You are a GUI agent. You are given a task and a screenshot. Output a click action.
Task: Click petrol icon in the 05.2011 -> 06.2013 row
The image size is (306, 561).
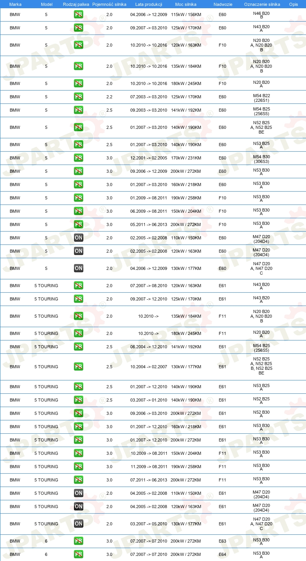click(x=79, y=224)
